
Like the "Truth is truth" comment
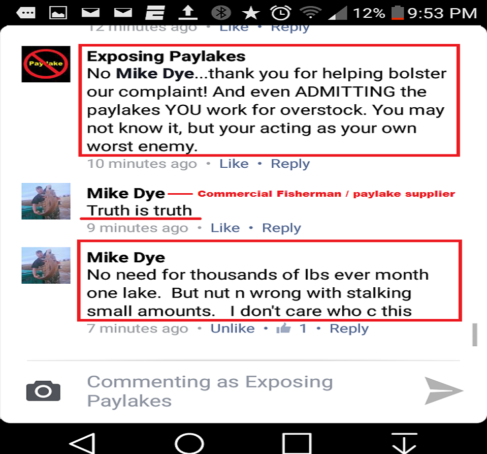pos(225,228)
